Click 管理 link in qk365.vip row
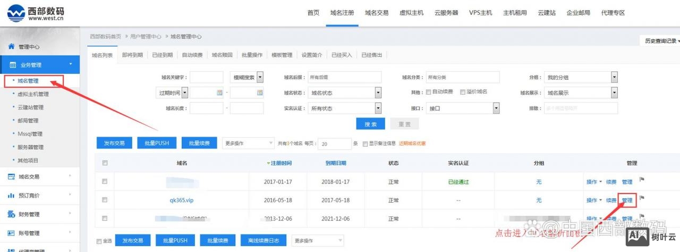The width and height of the screenshot is (680, 252). (x=627, y=200)
